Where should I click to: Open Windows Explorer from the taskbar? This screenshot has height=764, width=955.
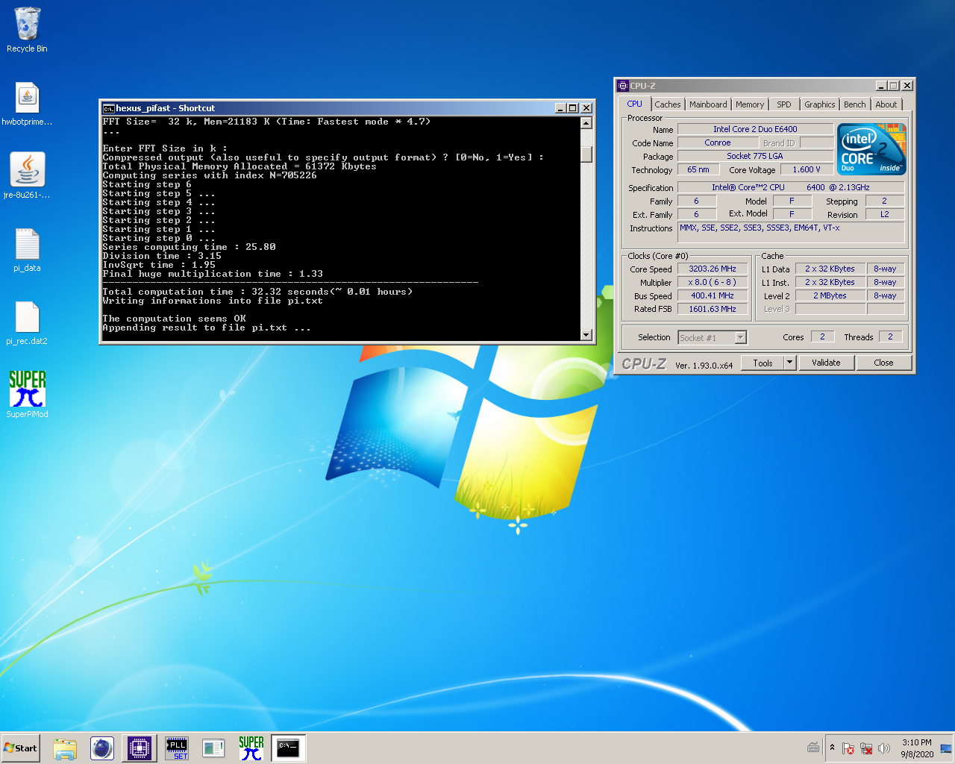pyautogui.click(x=65, y=748)
